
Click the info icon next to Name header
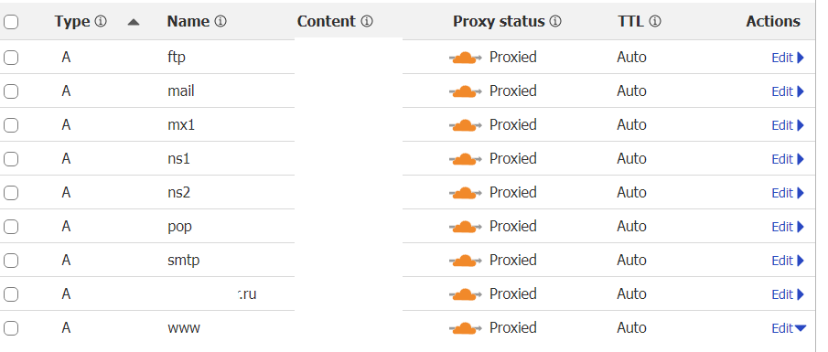(220, 22)
